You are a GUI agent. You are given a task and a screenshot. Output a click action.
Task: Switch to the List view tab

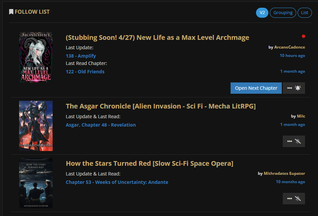(x=304, y=13)
